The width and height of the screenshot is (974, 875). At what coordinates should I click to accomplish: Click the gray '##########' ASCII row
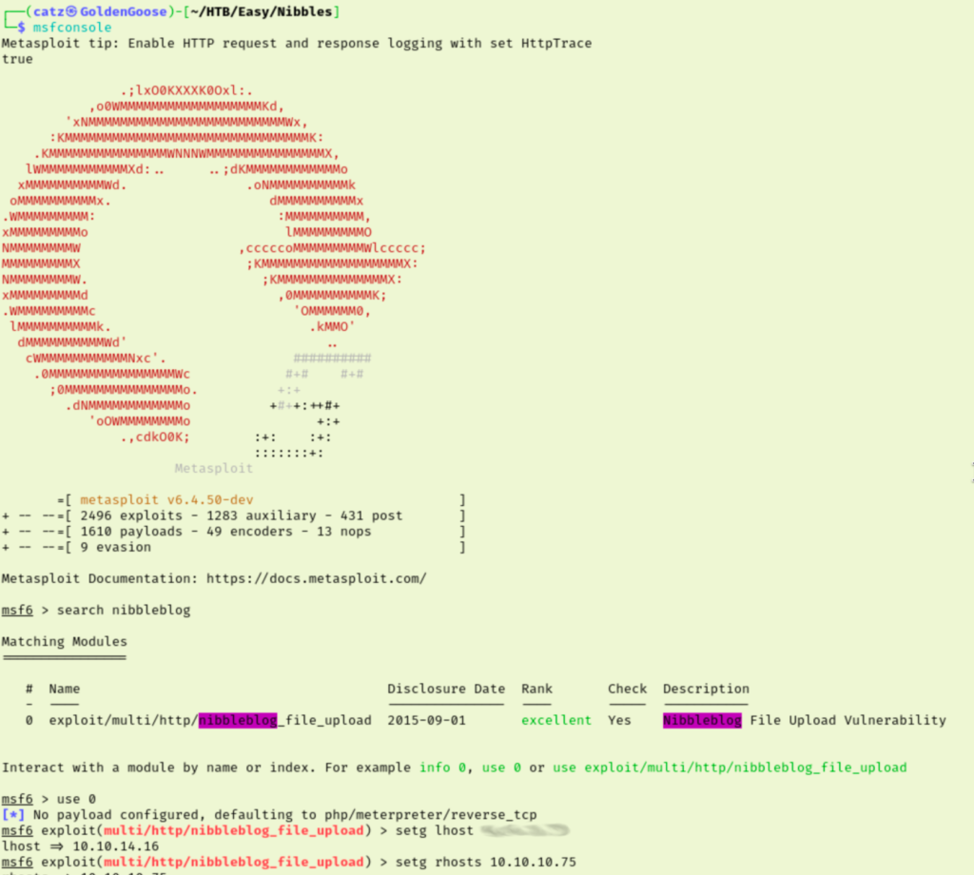pyautogui.click(x=332, y=359)
